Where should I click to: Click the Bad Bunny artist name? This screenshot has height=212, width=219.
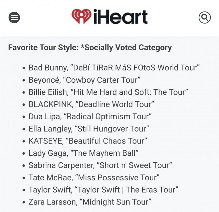pos(48,68)
